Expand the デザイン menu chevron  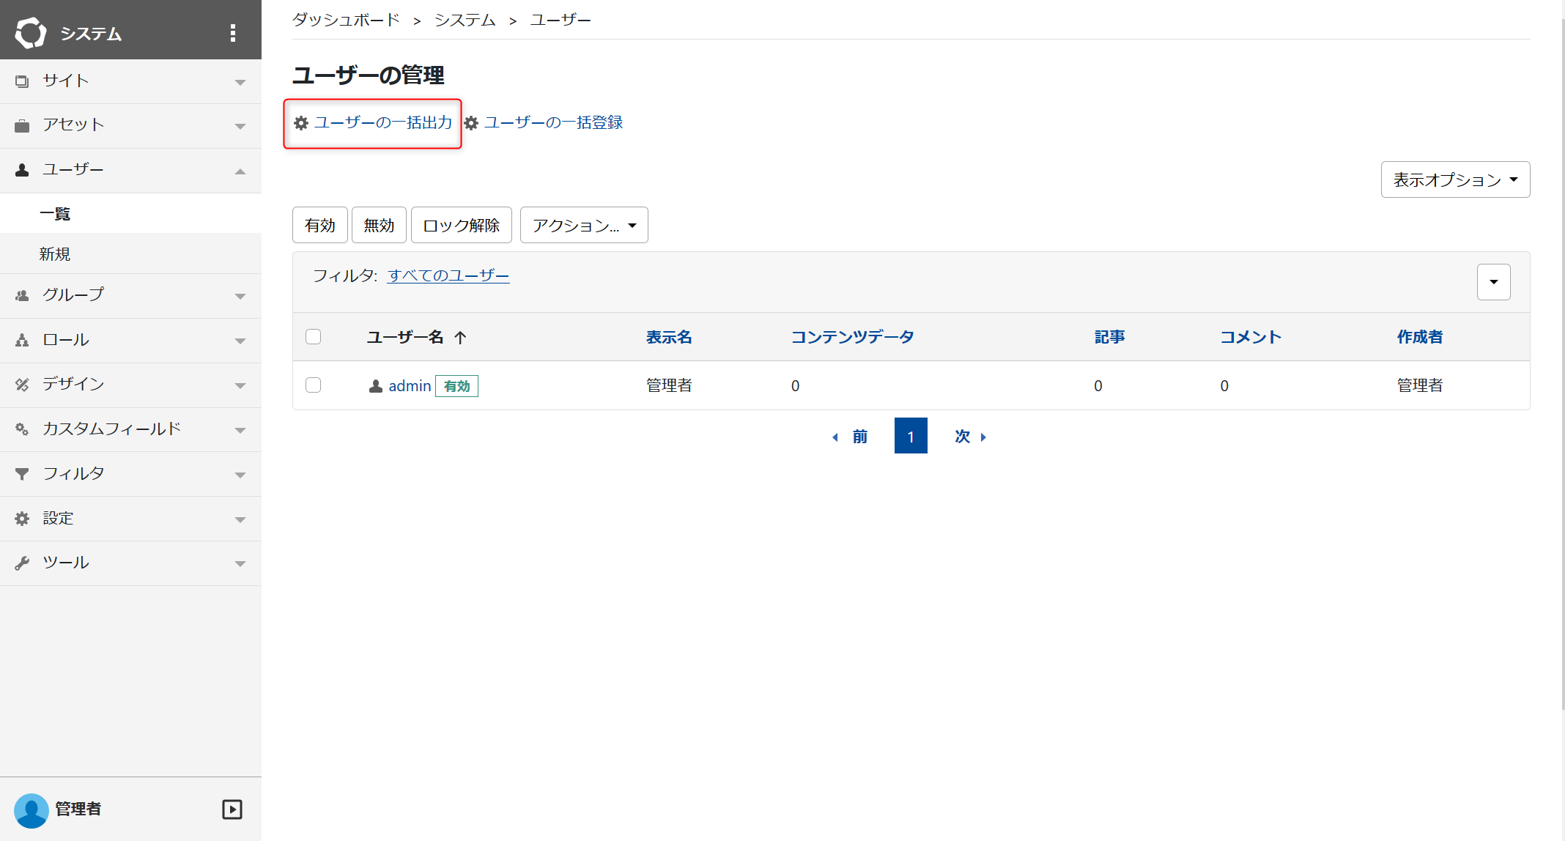point(240,385)
